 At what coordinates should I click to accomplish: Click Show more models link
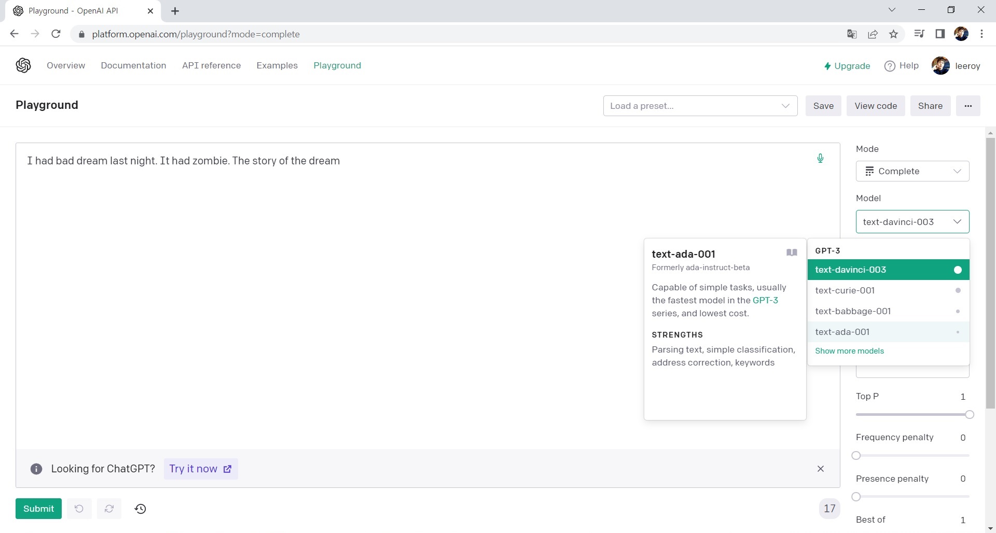(849, 351)
